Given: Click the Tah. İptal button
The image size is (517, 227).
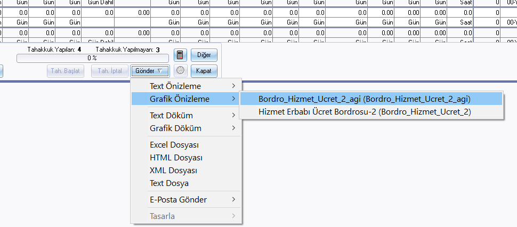Looking at the screenshot, I should (110, 71).
